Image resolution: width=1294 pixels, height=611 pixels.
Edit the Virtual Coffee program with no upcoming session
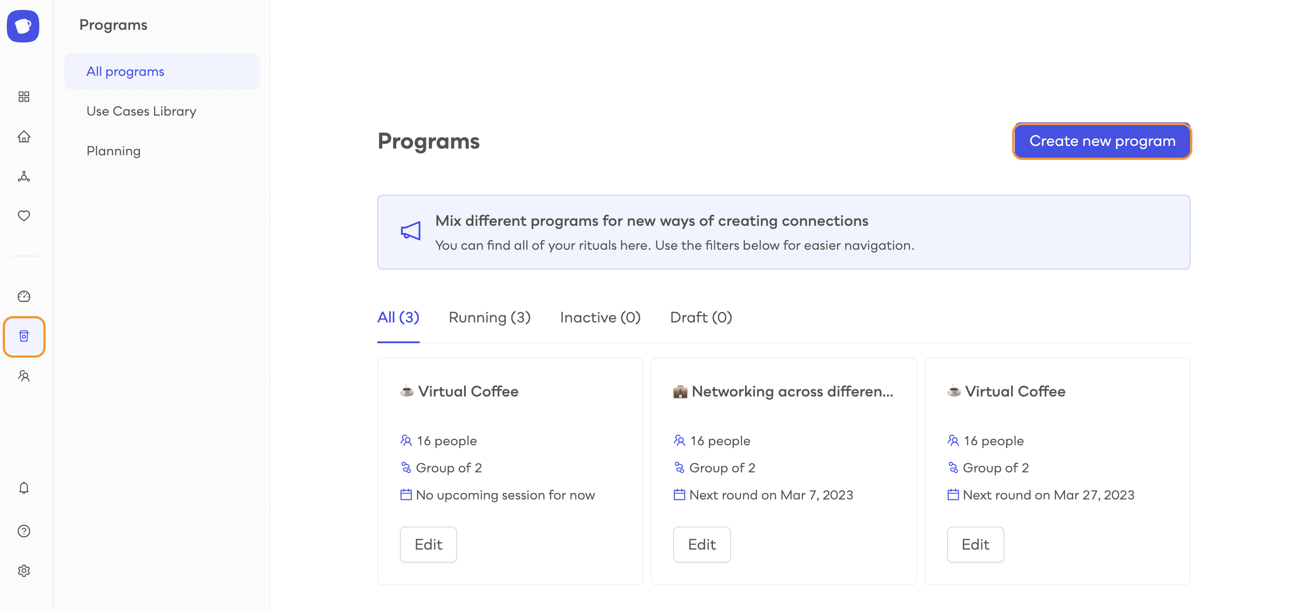click(x=428, y=544)
